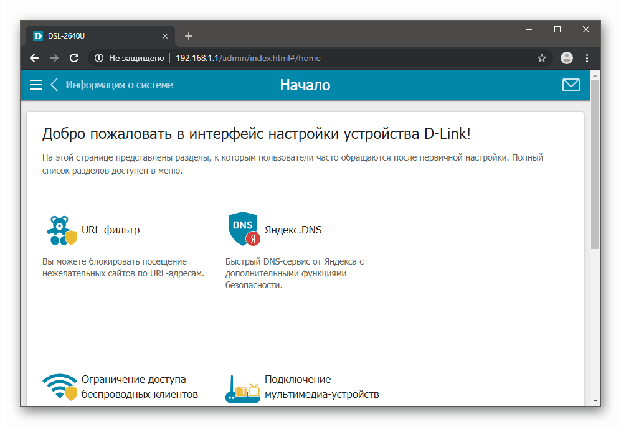621x427 pixels.
Task: Select the DSL-2640U browser tab
Action: pyautogui.click(x=101, y=36)
